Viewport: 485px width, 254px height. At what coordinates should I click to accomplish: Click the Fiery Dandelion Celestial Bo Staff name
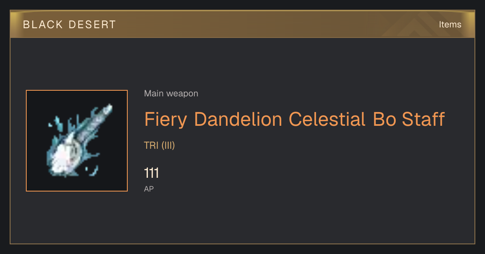(294, 119)
